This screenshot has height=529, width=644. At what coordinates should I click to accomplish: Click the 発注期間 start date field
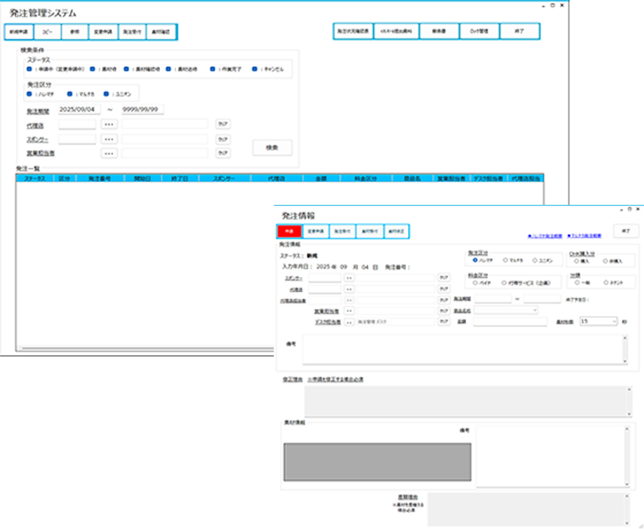pos(80,110)
